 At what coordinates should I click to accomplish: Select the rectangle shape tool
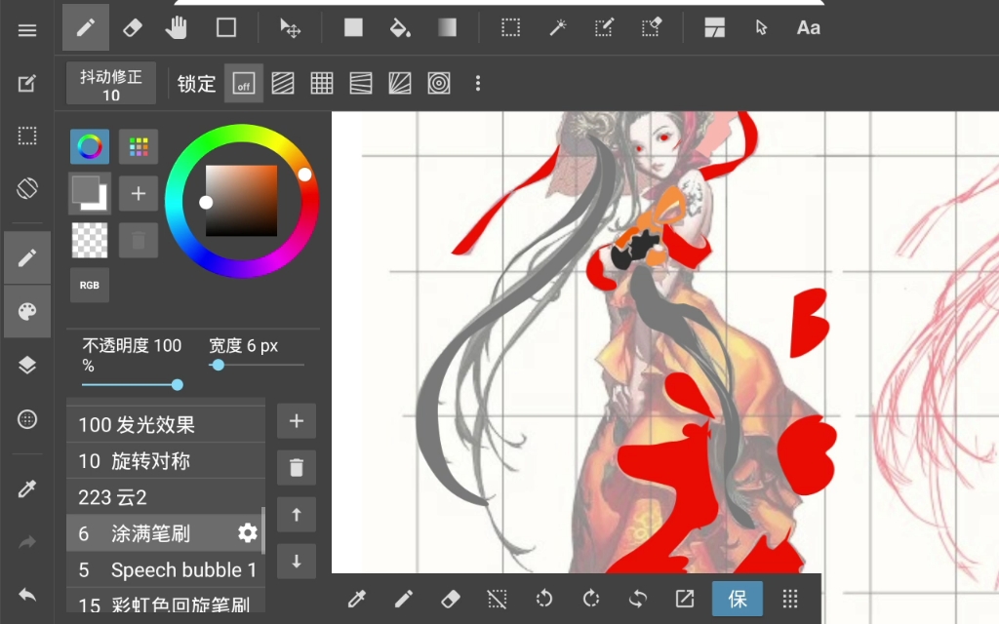point(226,27)
